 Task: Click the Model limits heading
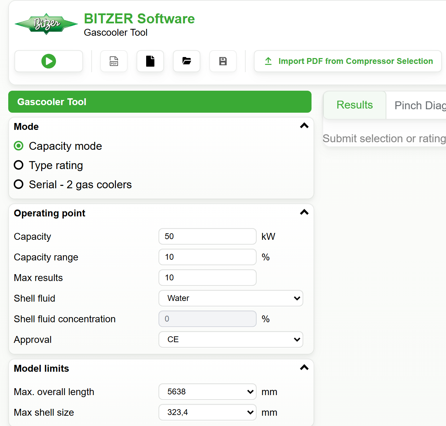(x=42, y=368)
